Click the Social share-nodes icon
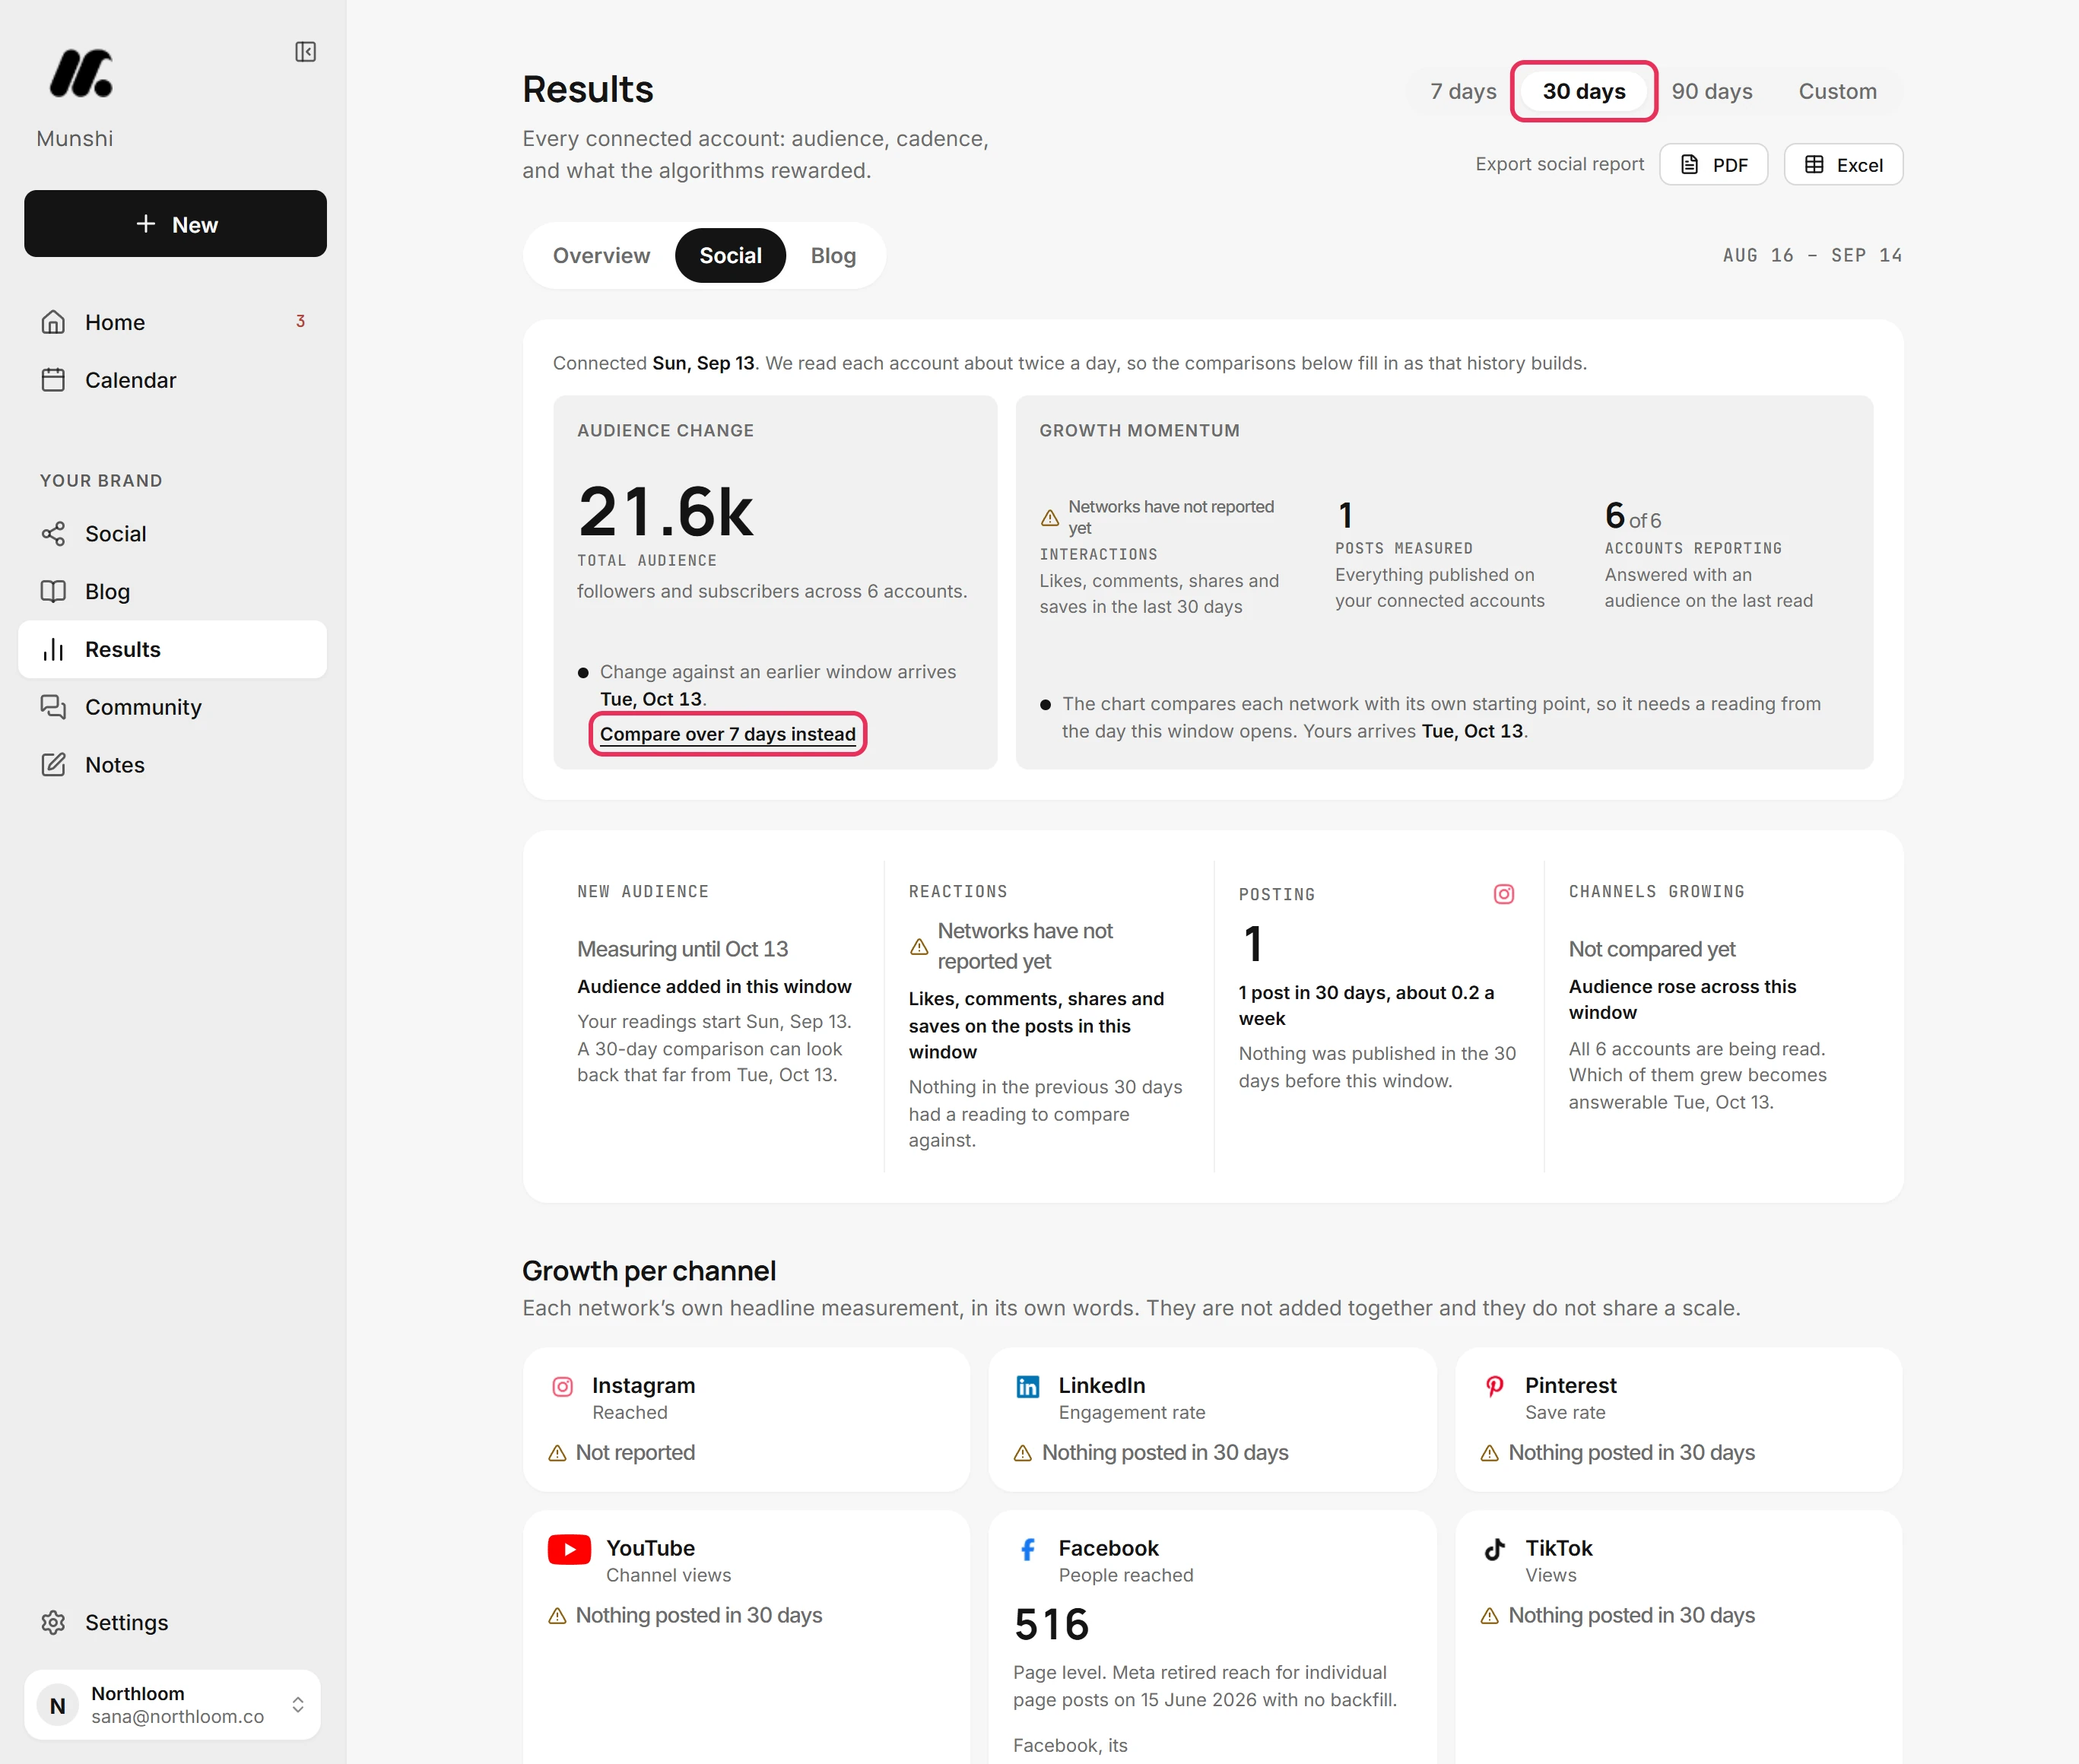The image size is (2079, 1764). click(x=53, y=534)
